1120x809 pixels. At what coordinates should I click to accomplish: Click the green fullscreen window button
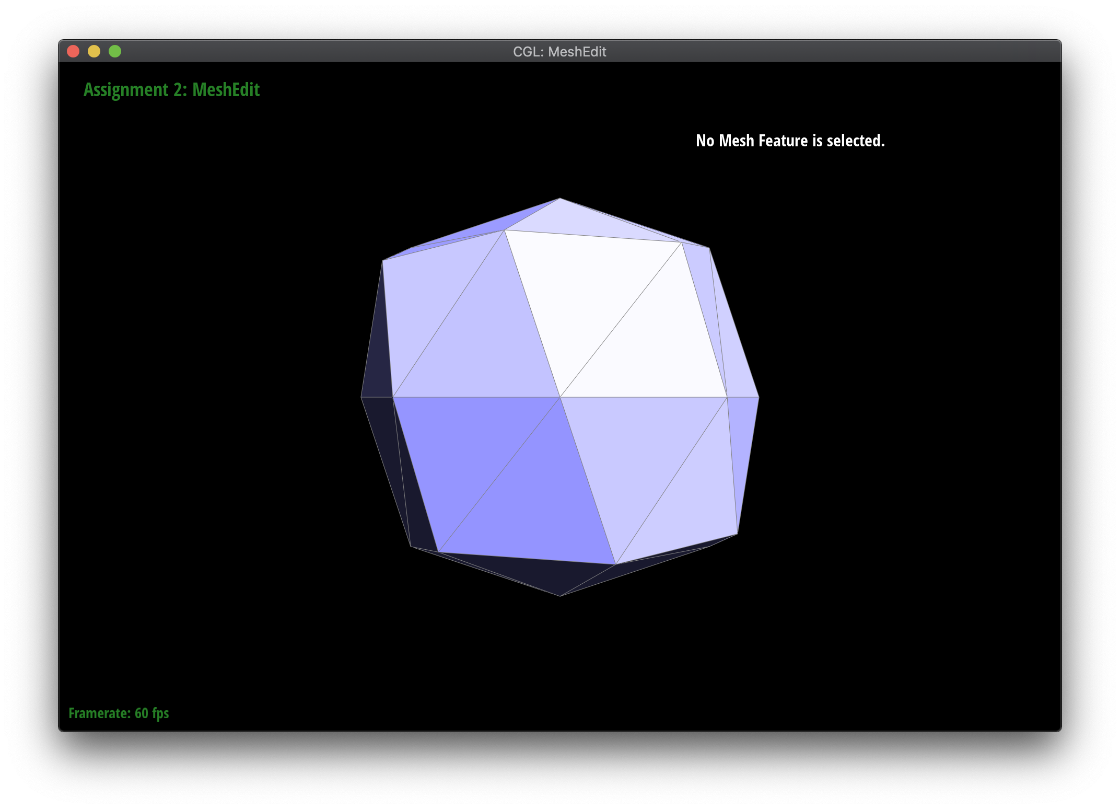coord(115,51)
